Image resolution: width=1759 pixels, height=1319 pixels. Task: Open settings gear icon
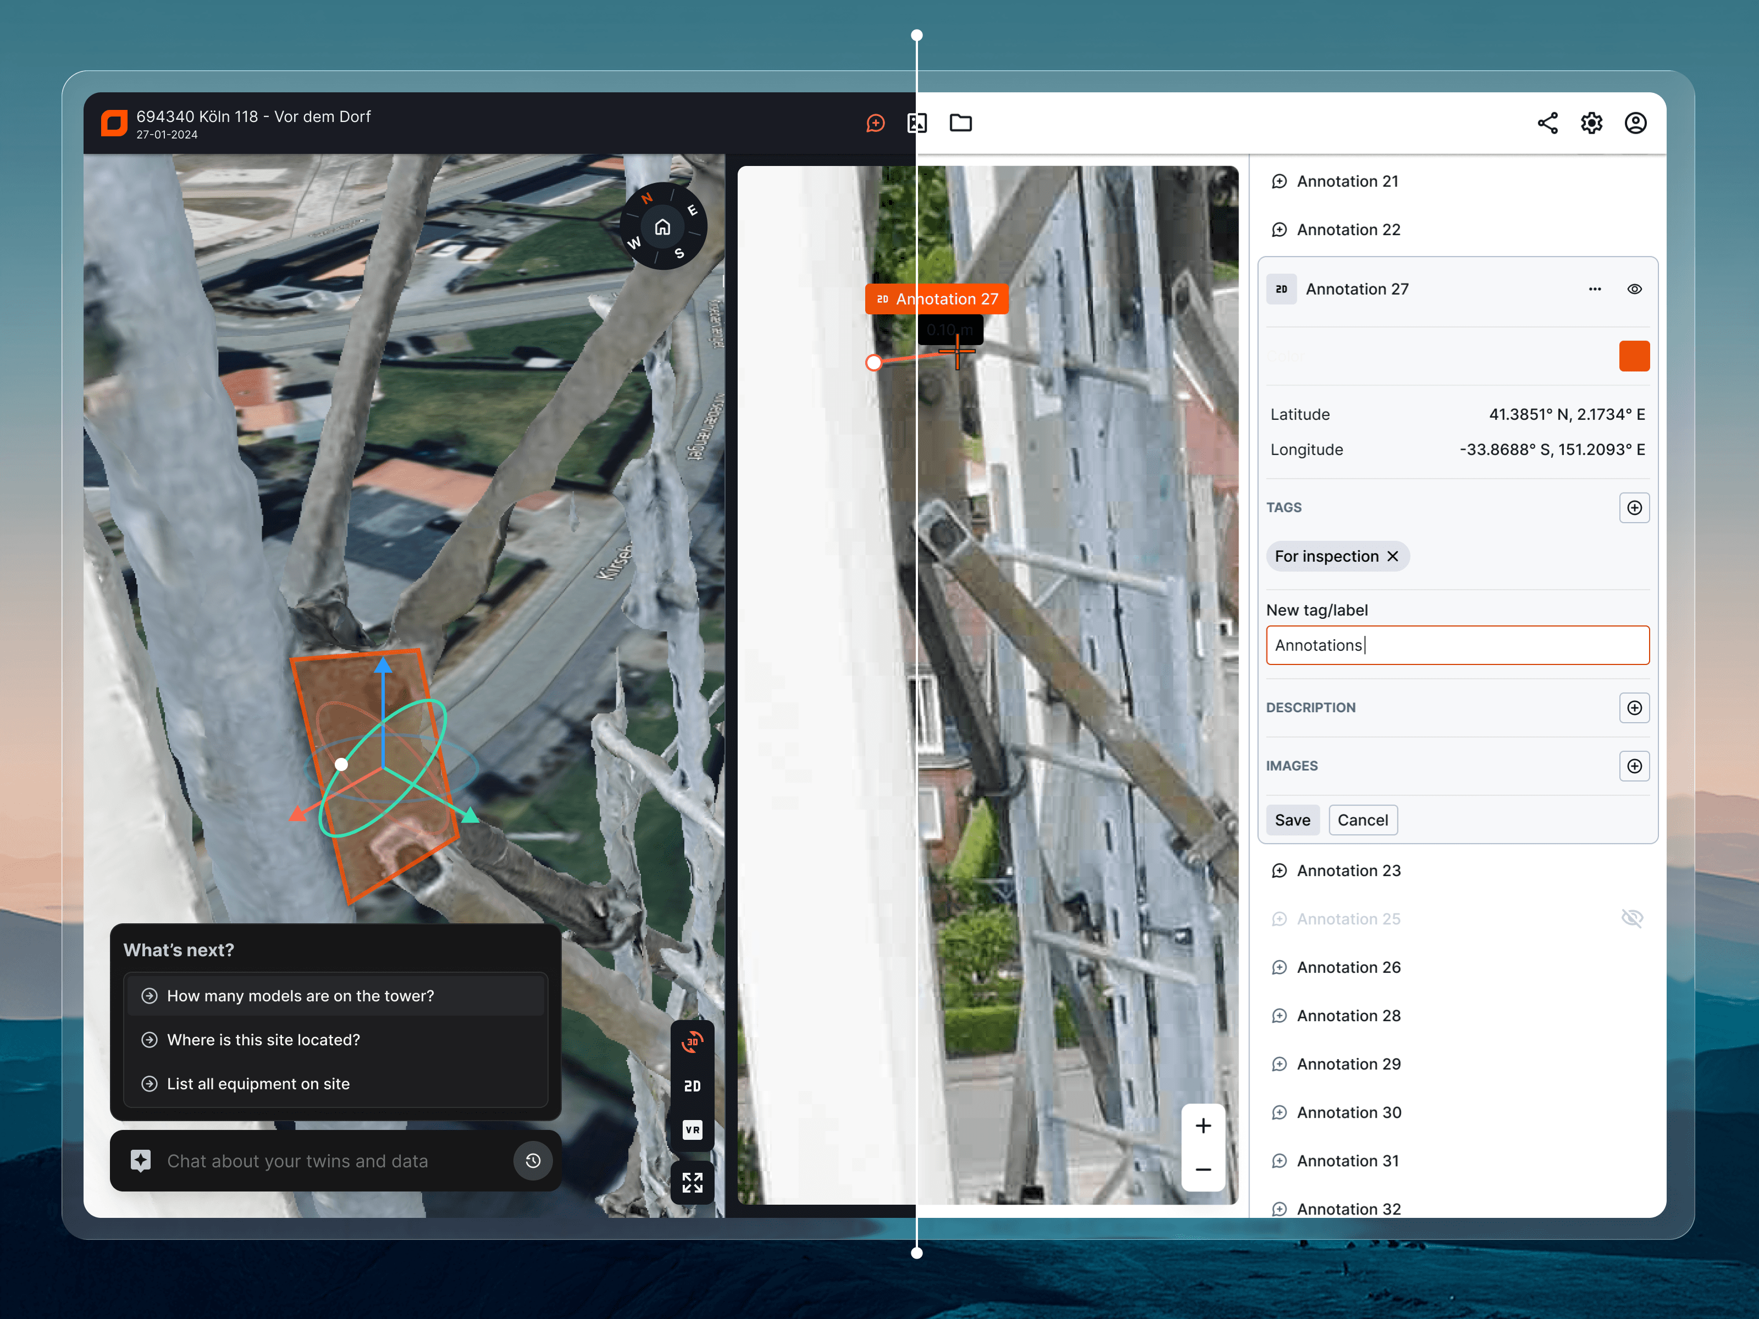(x=1591, y=123)
